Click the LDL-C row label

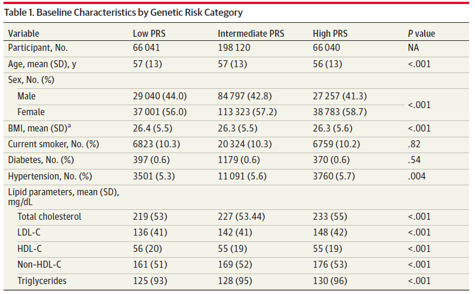[29, 232]
